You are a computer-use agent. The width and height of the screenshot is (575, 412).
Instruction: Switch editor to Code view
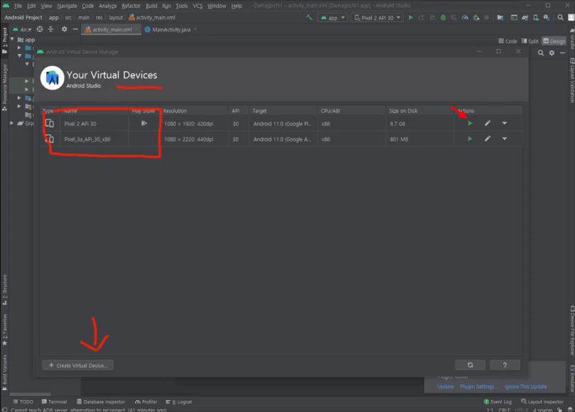[x=507, y=41]
